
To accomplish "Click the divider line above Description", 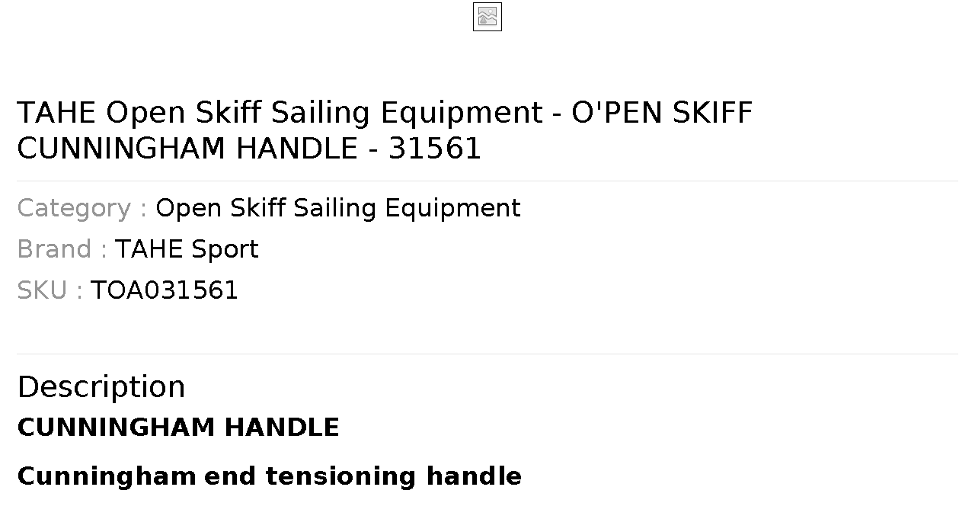I will (487, 354).
